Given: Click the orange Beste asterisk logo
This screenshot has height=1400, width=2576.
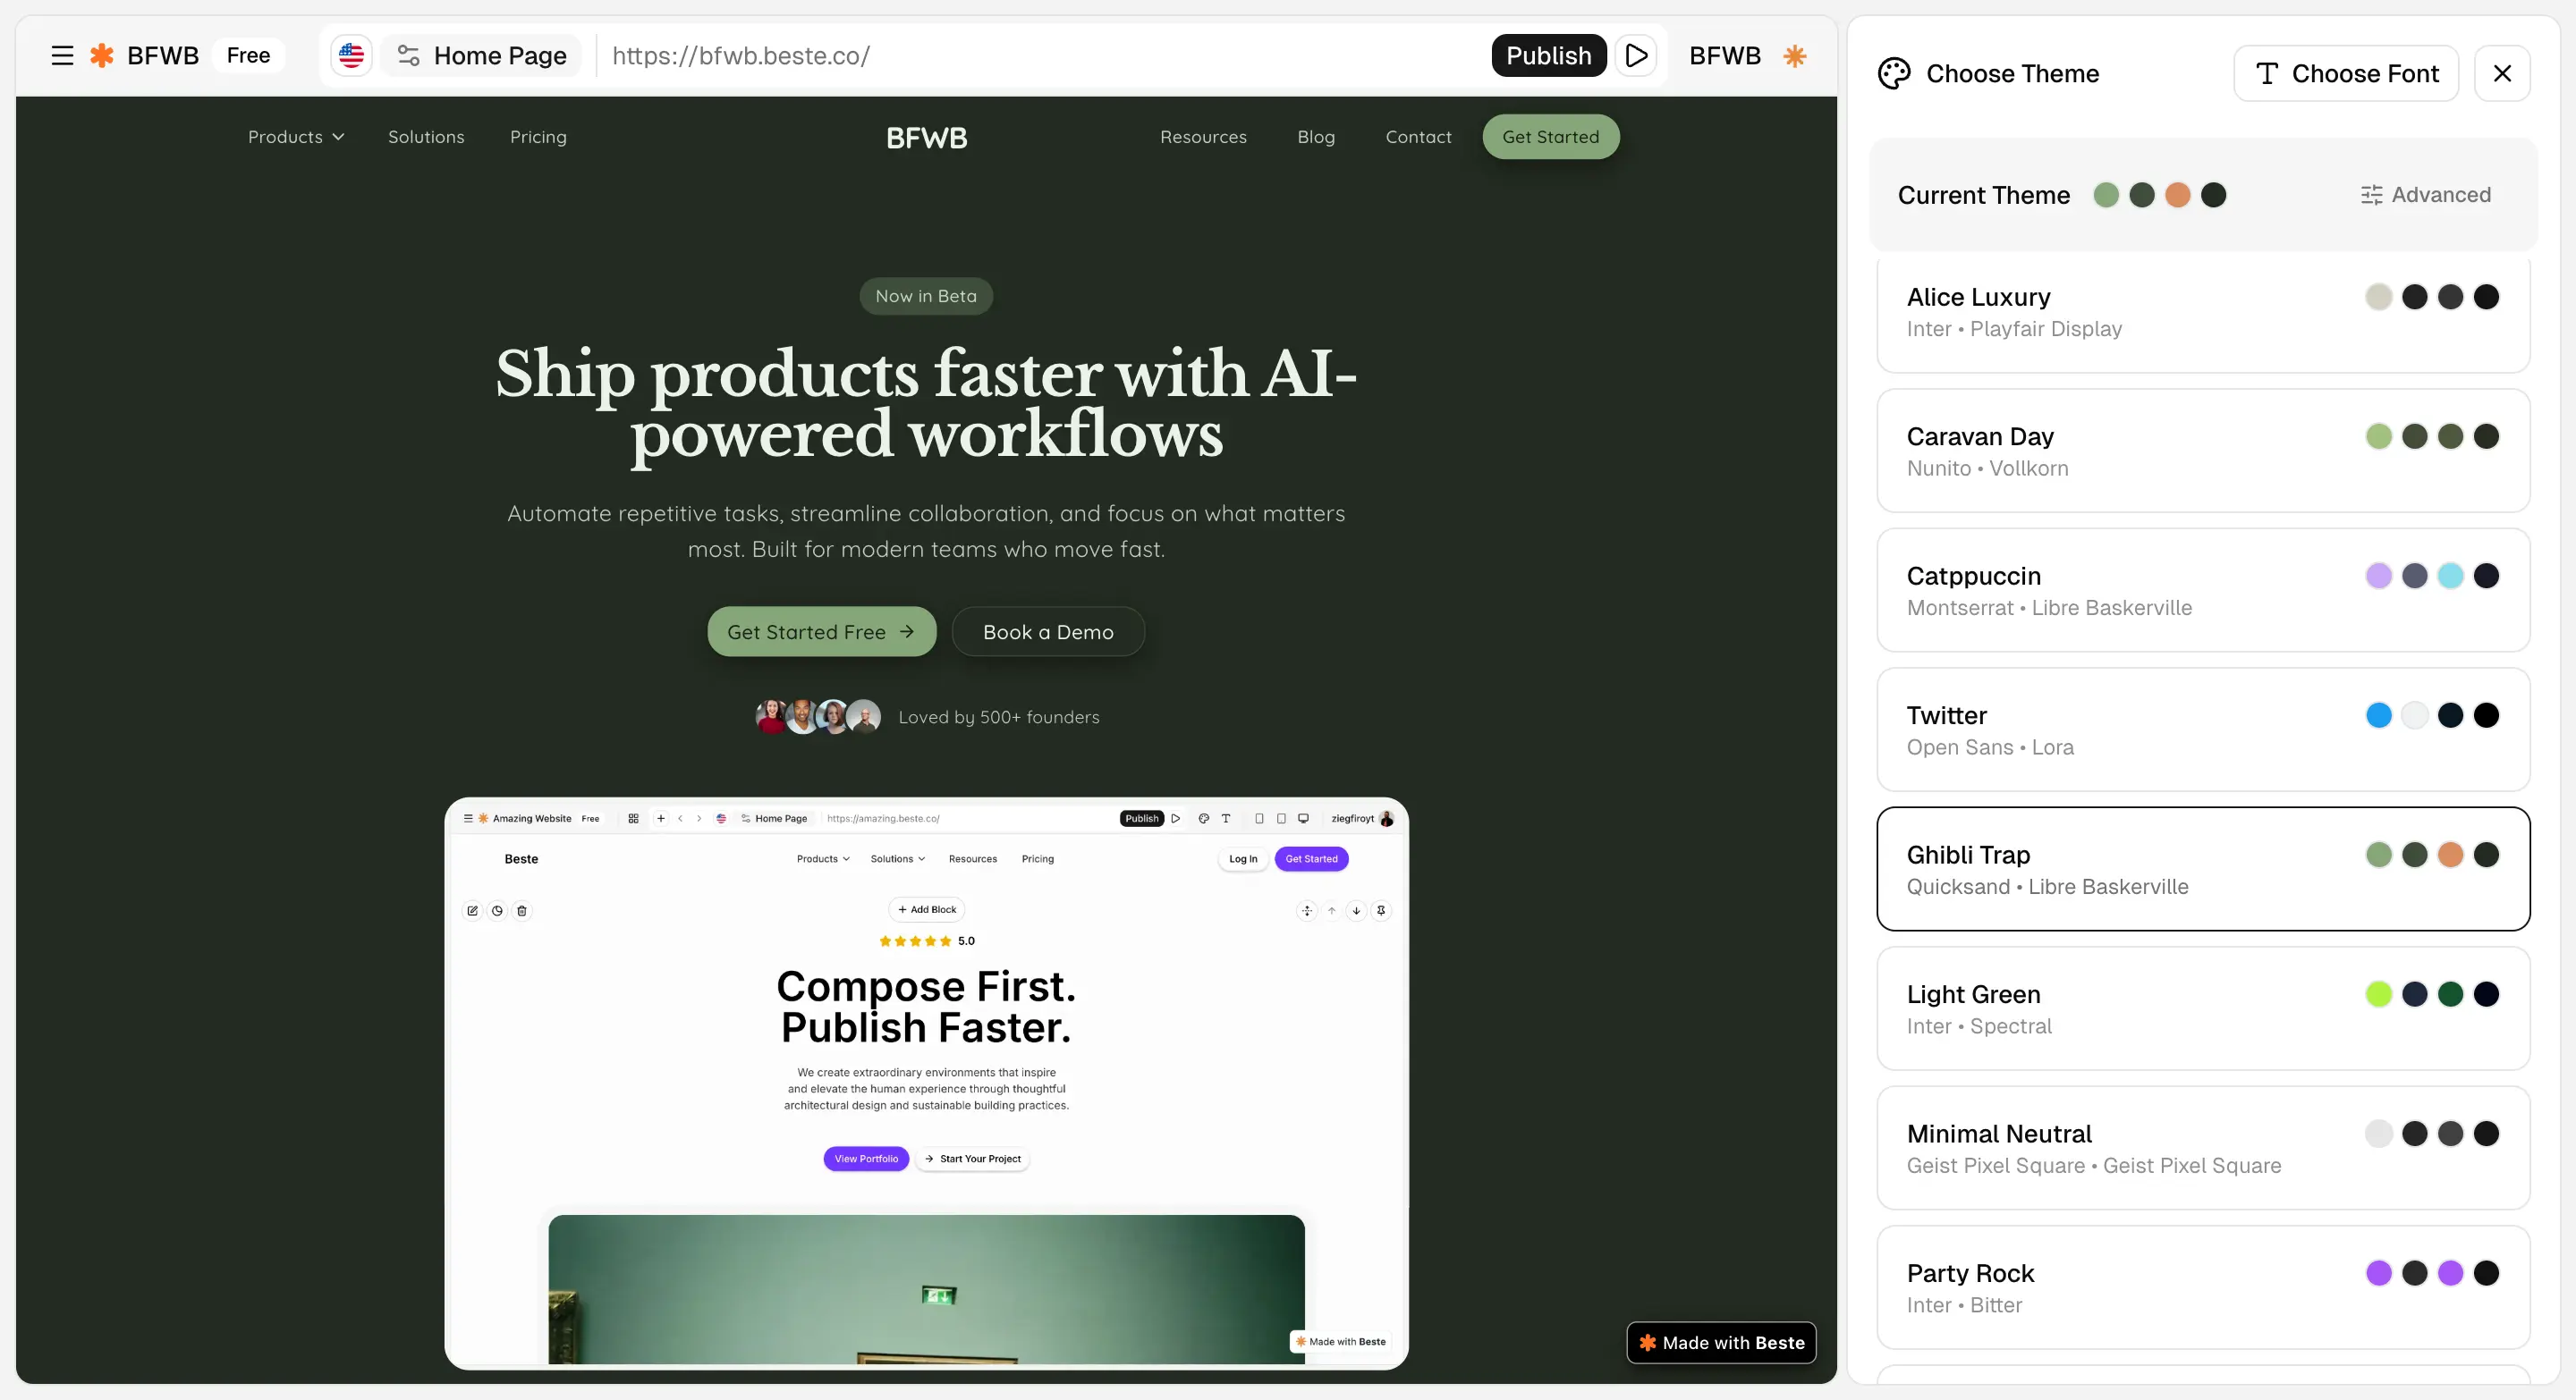Looking at the screenshot, I should tap(102, 55).
